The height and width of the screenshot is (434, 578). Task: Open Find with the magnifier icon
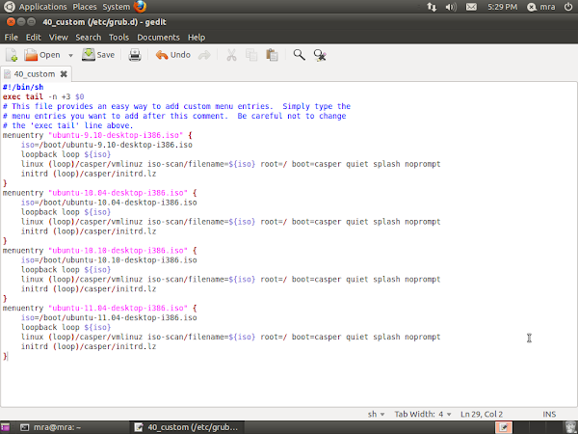pyautogui.click(x=299, y=55)
